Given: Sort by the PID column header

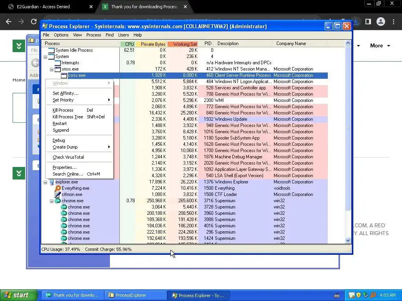Looking at the screenshot, I should coord(206,44).
